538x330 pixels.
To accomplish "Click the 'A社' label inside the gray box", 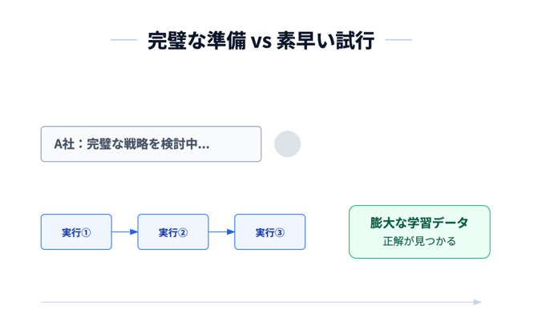I will 64,144.
